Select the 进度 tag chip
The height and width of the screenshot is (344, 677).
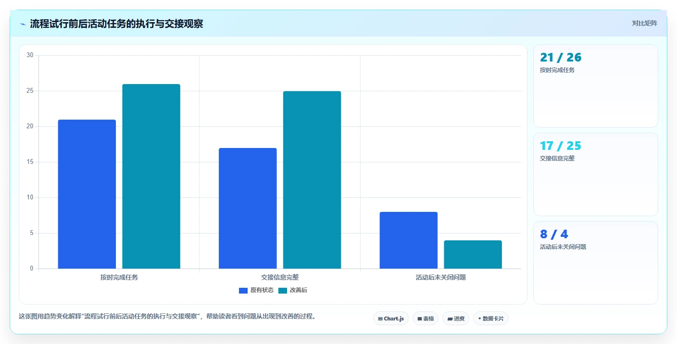point(456,319)
